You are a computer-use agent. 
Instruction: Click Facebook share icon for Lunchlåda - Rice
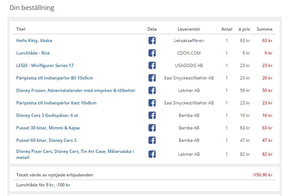tap(152, 53)
